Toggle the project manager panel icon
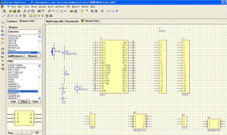The height and width of the screenshot is (135, 227). click(x=4, y=11)
